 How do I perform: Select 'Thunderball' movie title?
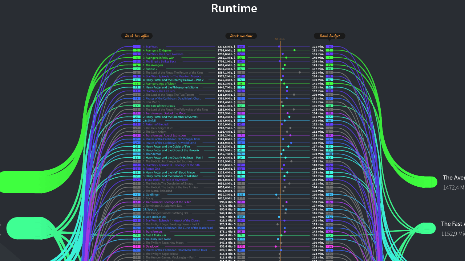pos(152,154)
